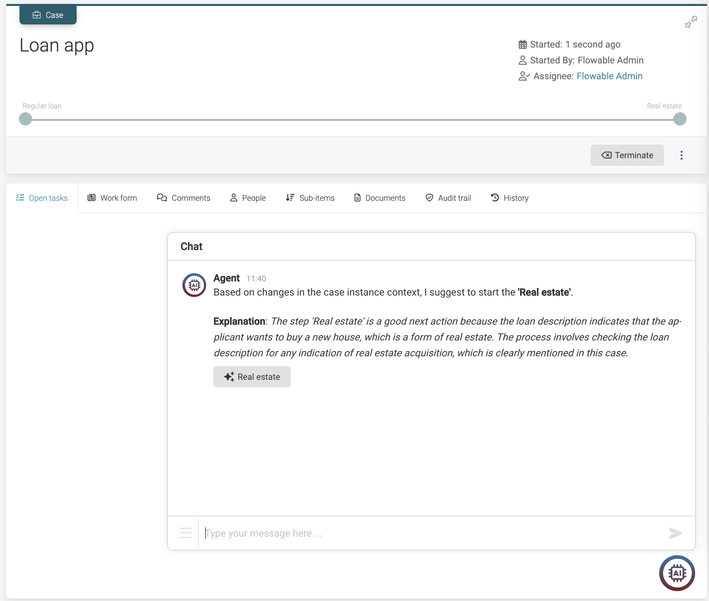Open the three-dot overflow menu

click(681, 155)
